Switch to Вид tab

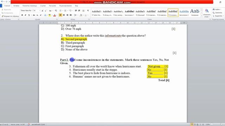click(76, 6)
